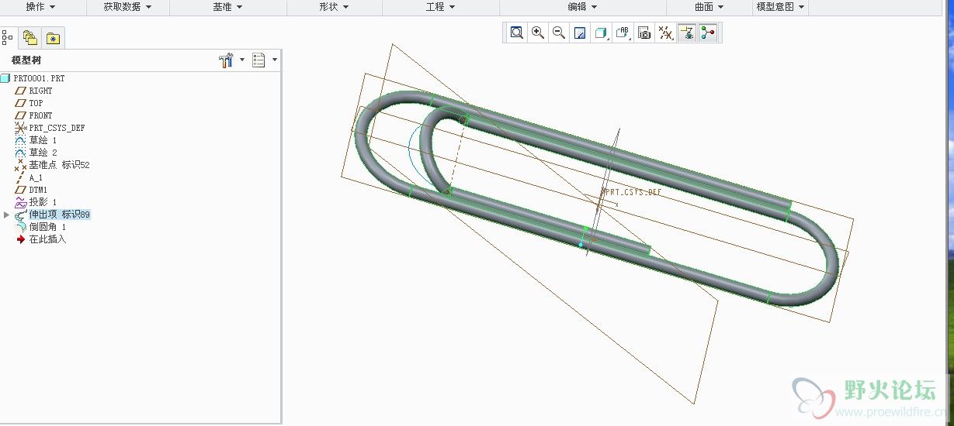
Task: Switch to the Favorites tab icon
Action: (x=53, y=37)
